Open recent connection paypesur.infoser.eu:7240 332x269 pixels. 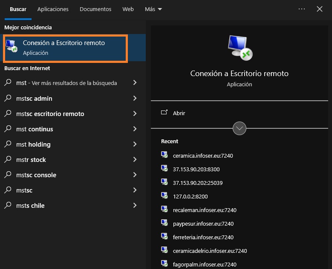coord(203,224)
